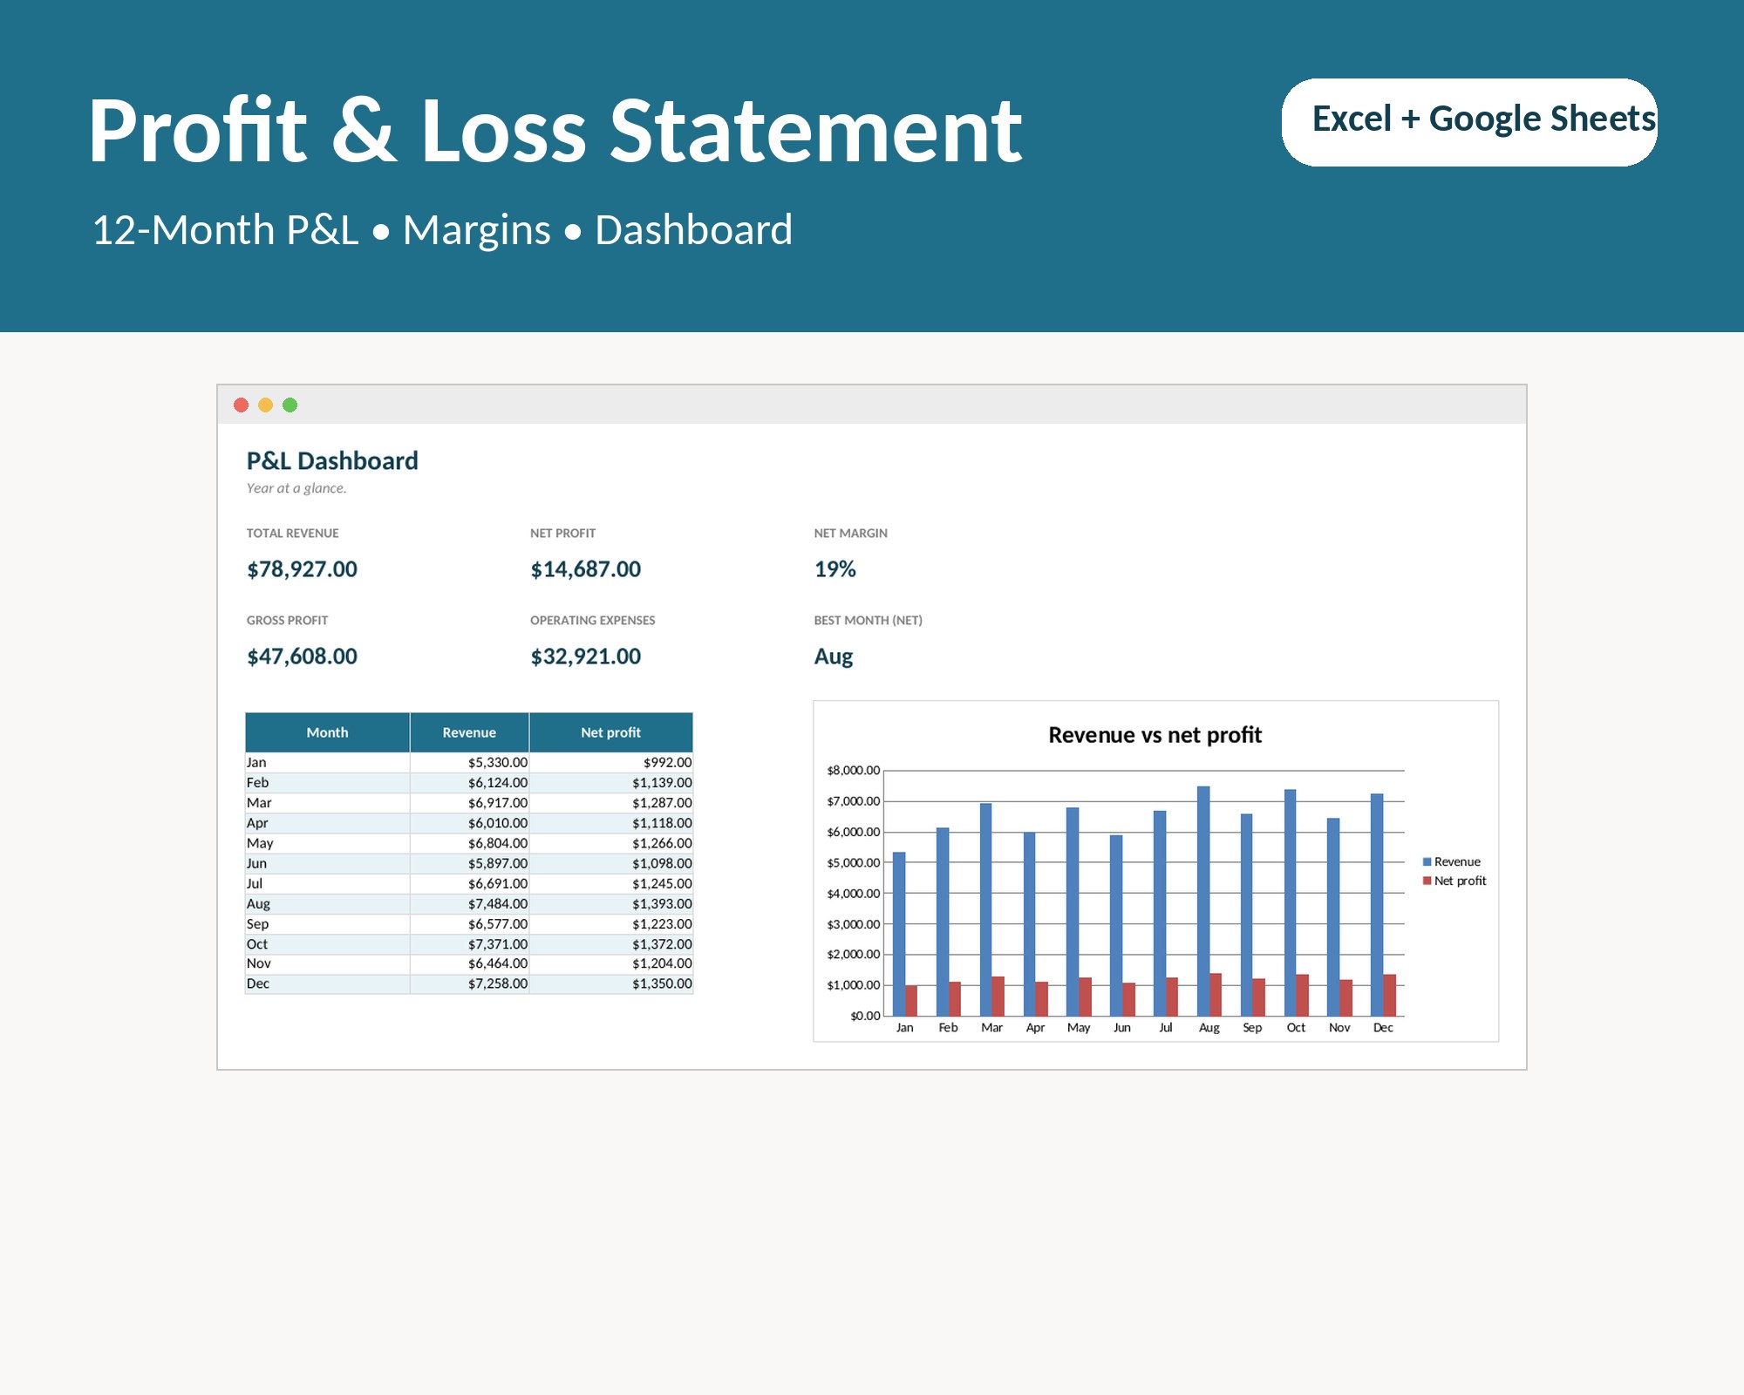Viewport: 1744px width, 1395px height.
Task: Click the Dec net profit bar in chart
Action: click(x=1390, y=995)
